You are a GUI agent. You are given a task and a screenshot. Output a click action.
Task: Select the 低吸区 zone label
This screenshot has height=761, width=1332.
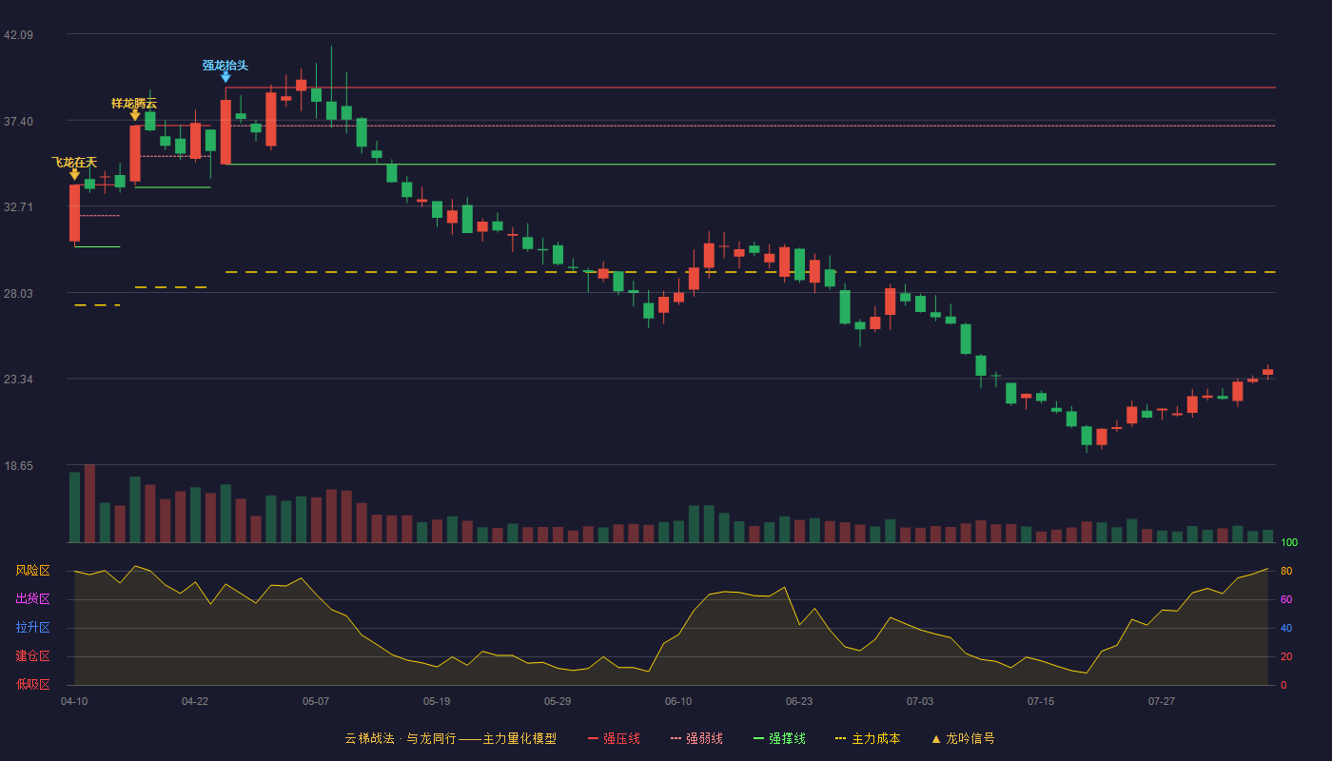click(32, 684)
